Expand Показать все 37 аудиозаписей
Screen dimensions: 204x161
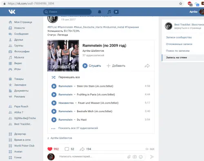78,128
